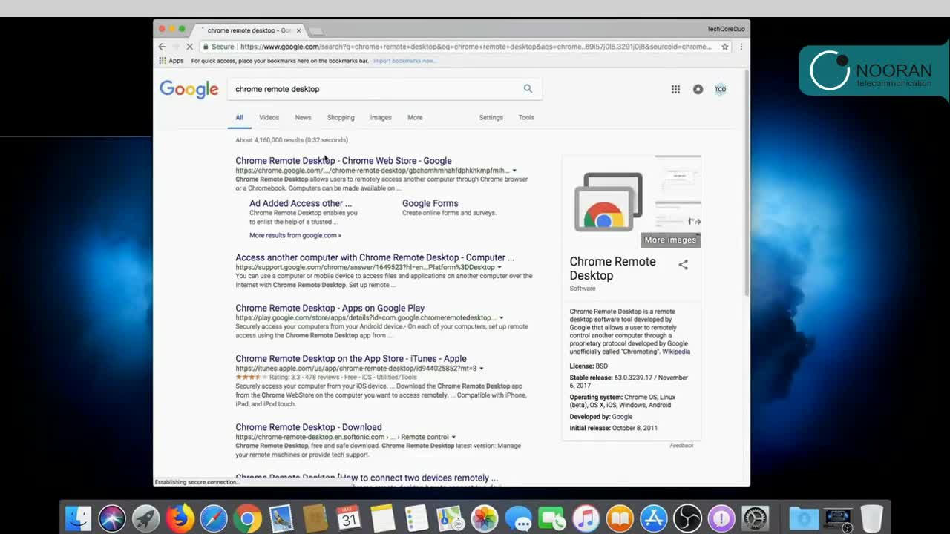Bookmark this page with star icon
This screenshot has height=534, width=950.
pos(725,47)
